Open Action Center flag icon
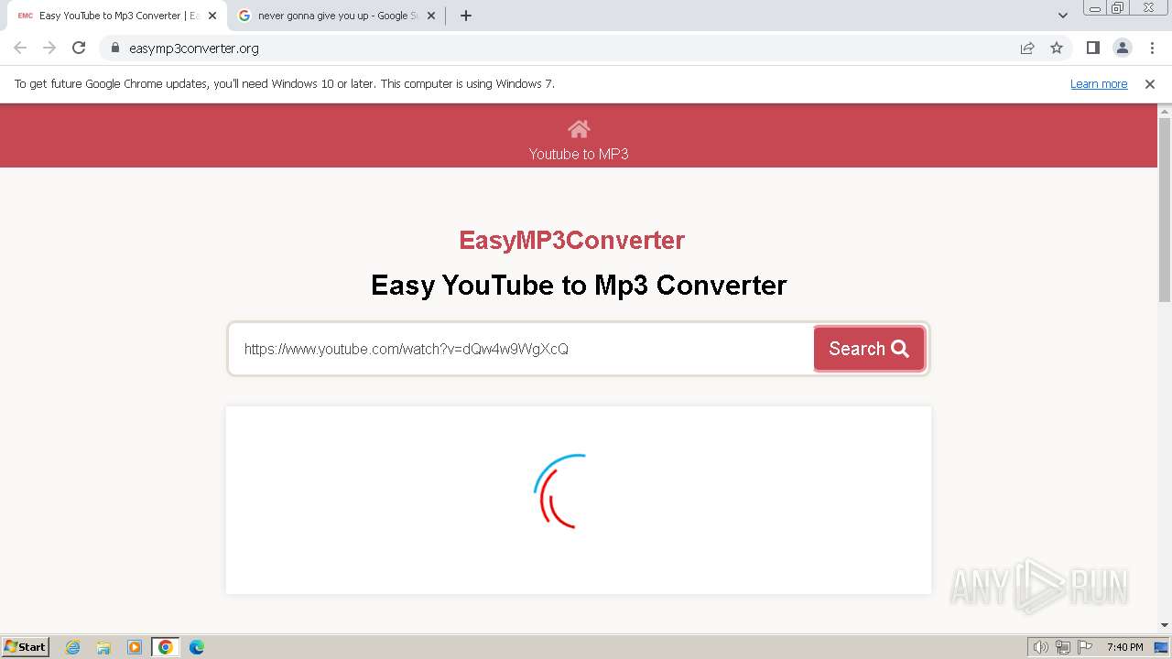1172x659 pixels. [x=1085, y=647]
